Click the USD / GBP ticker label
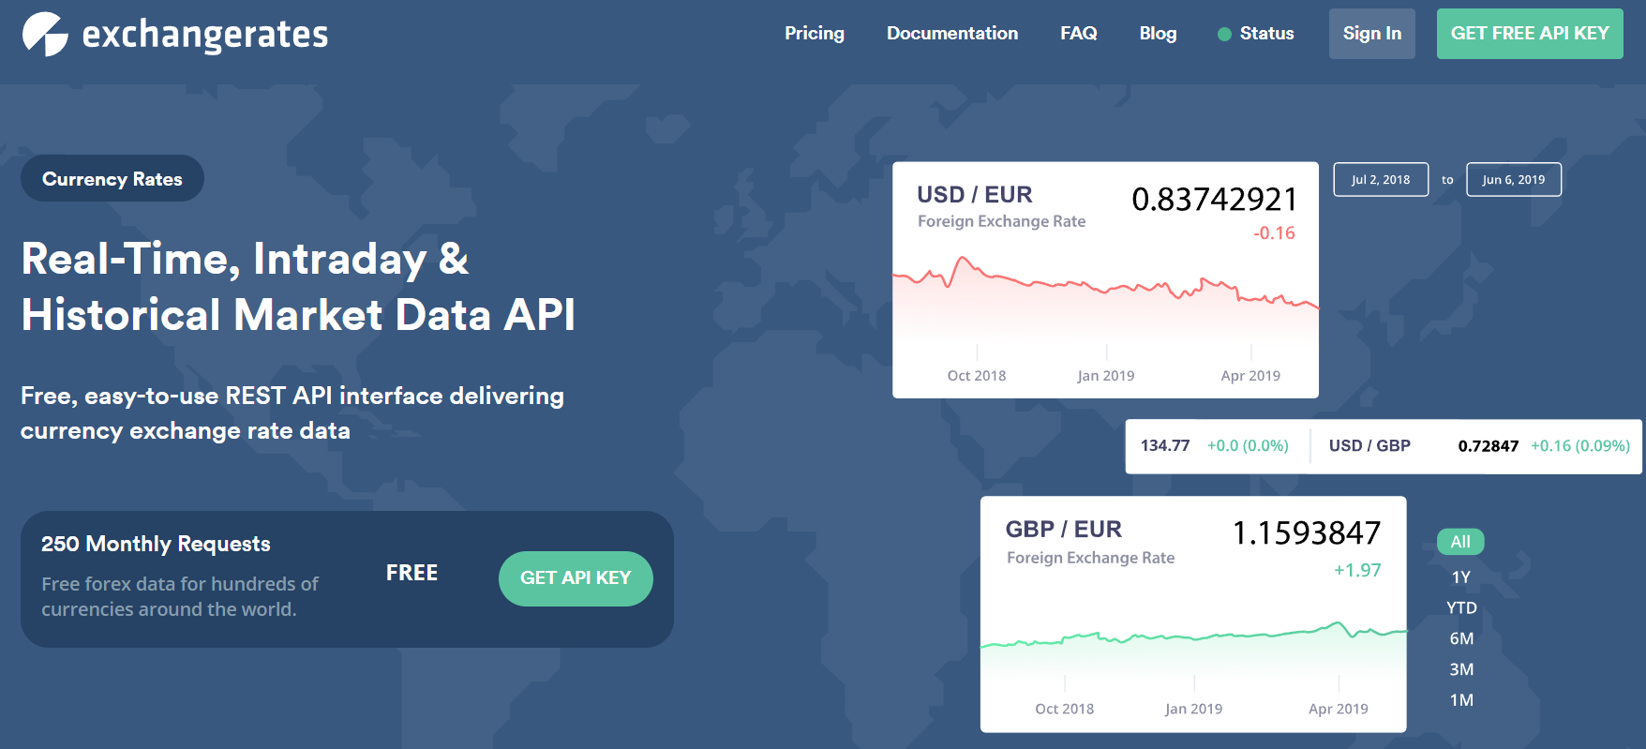The image size is (1646, 749). point(1369,446)
